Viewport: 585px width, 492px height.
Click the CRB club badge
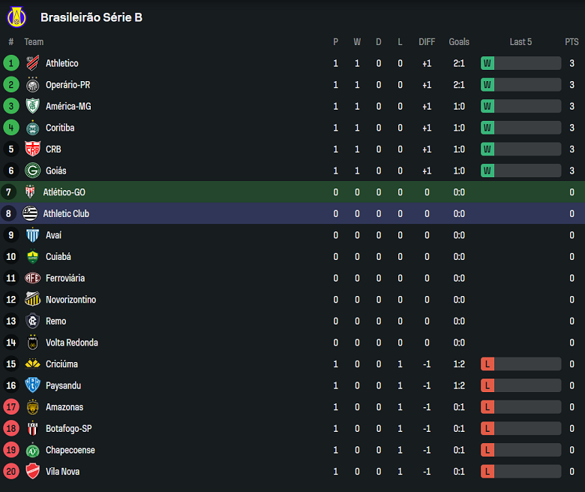(32, 149)
